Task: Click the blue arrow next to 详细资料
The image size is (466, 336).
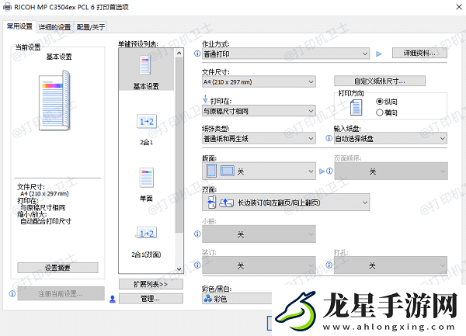Action: point(379,54)
